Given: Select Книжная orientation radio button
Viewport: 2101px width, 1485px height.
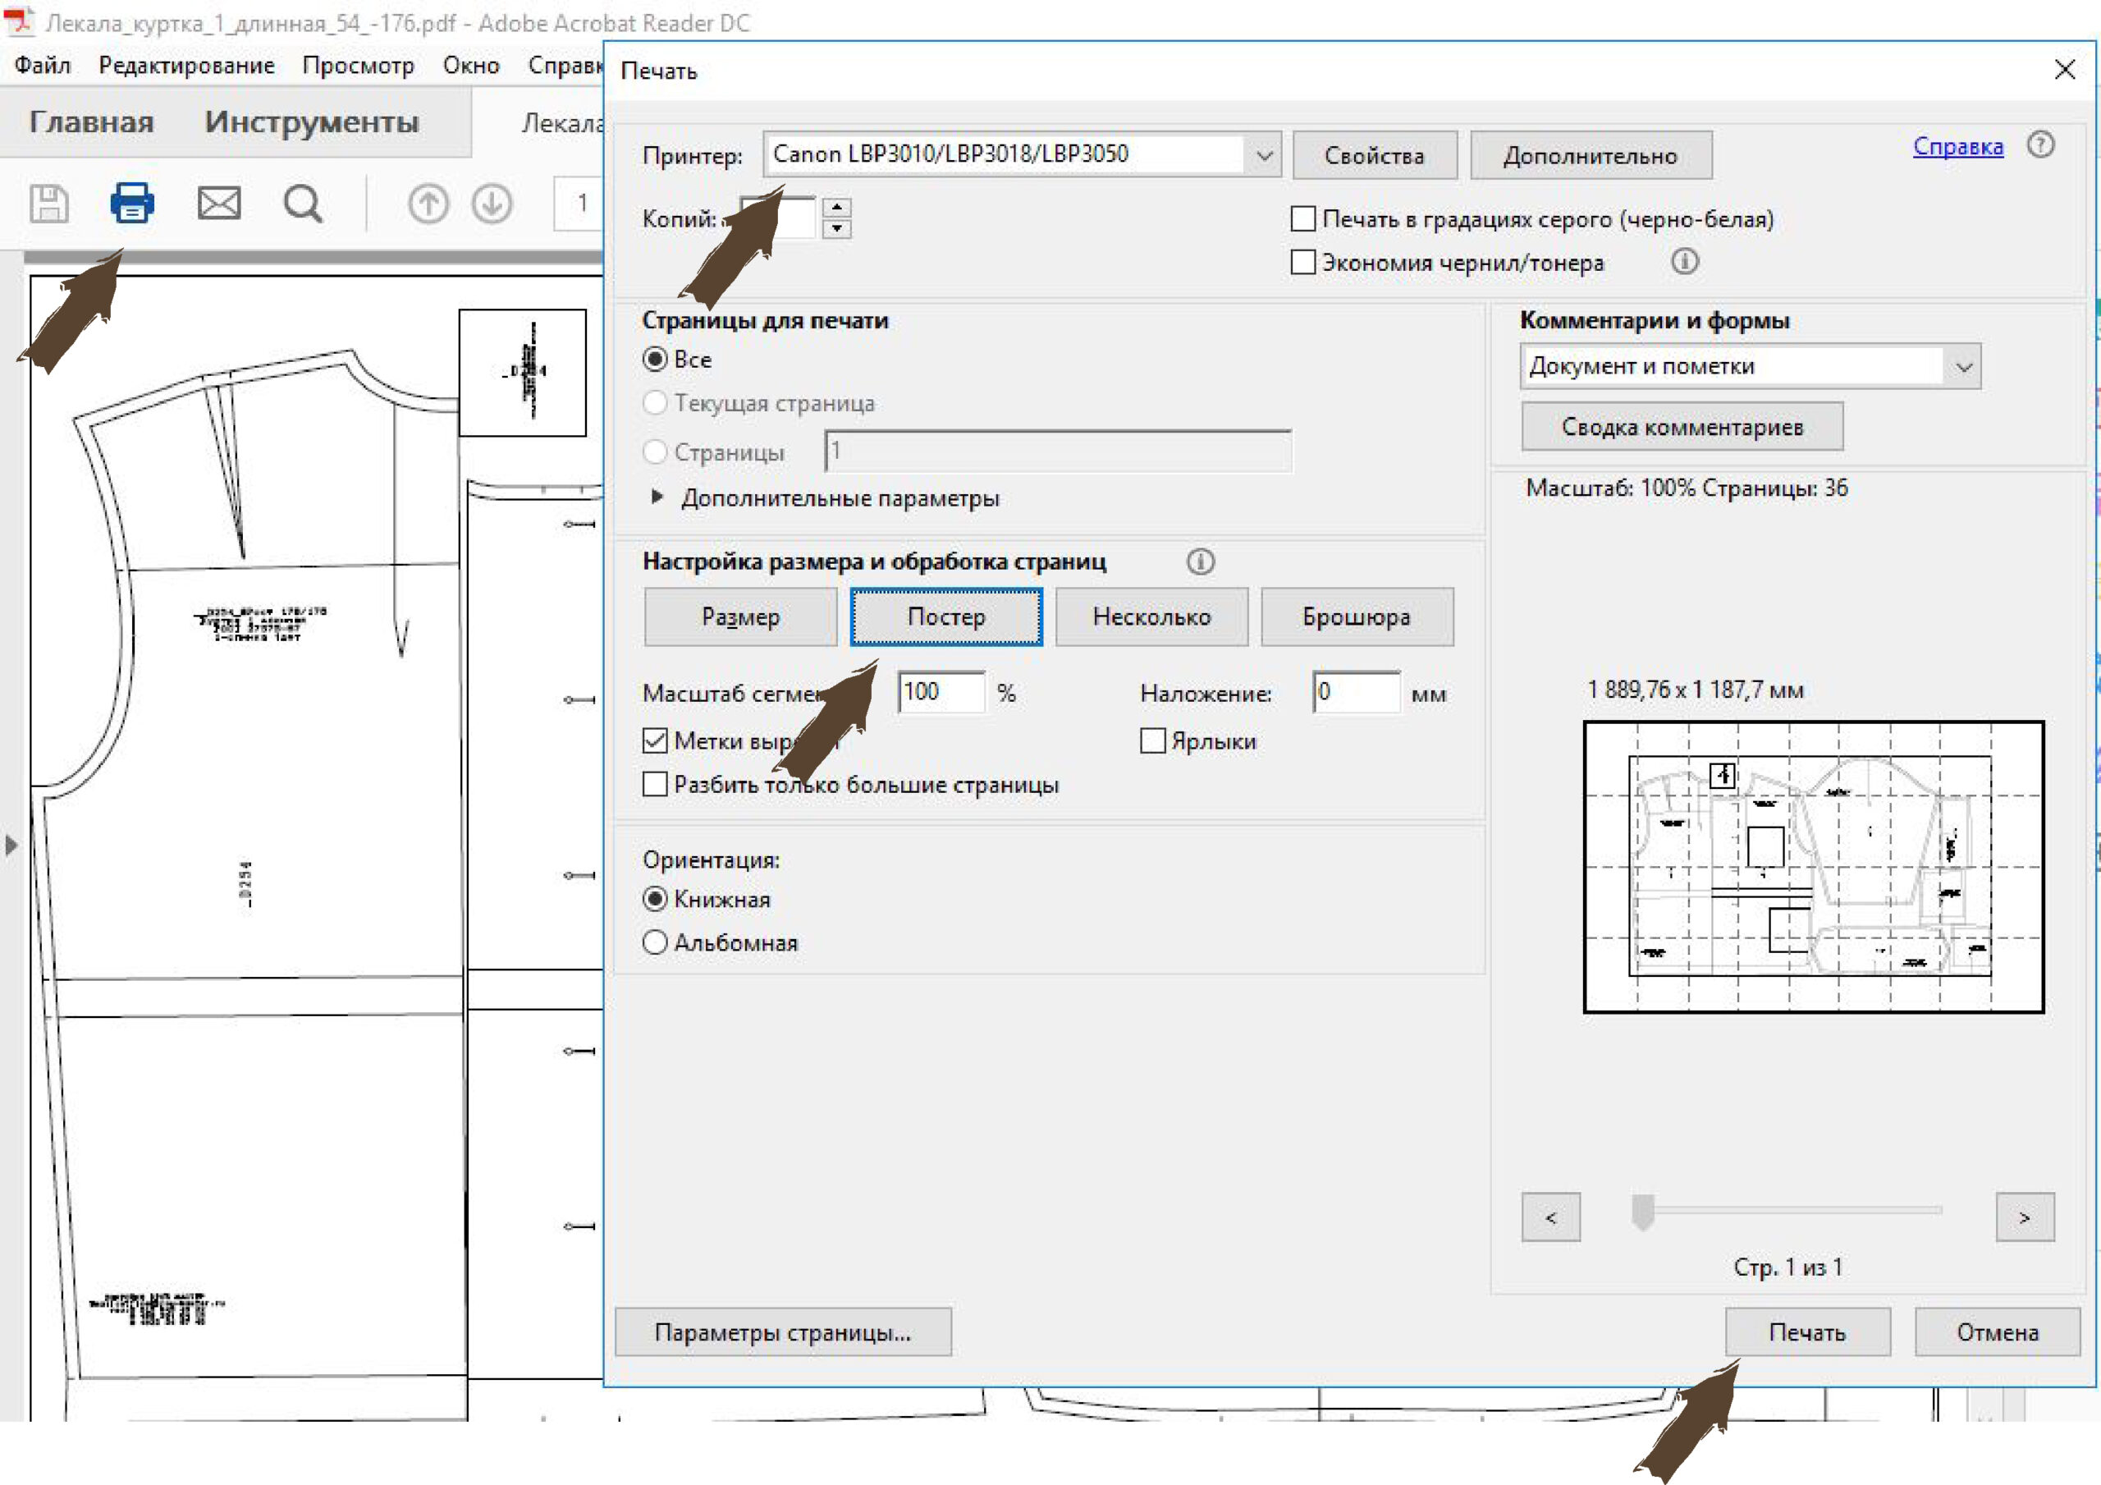Looking at the screenshot, I should point(655,899).
